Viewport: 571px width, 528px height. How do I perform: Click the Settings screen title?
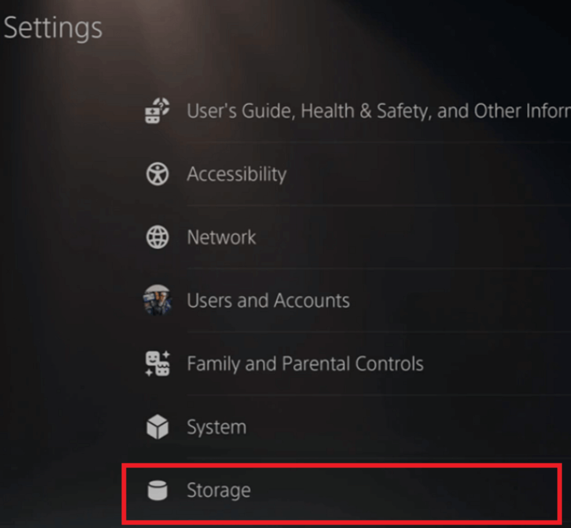53,28
